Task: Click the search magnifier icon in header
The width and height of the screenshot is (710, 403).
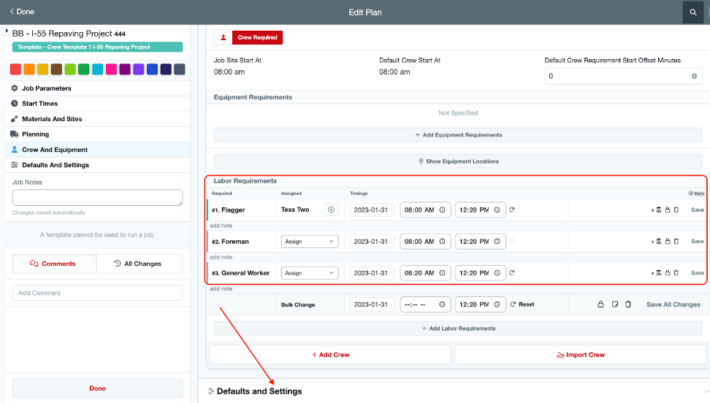Action: pos(692,12)
